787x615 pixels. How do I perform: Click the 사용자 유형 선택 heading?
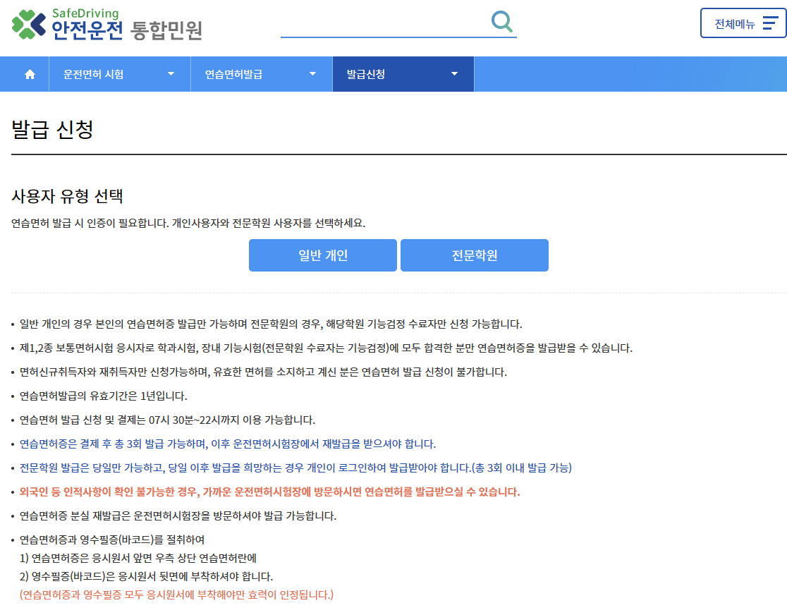click(67, 196)
